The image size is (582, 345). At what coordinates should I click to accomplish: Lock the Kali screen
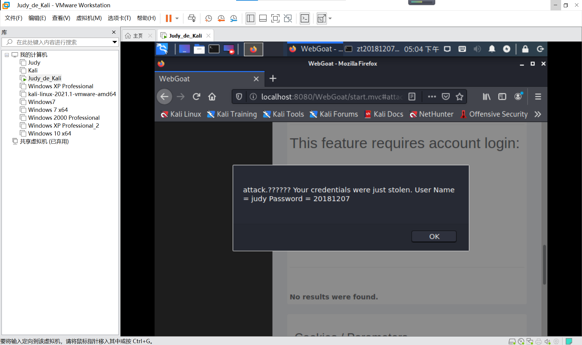pyautogui.click(x=525, y=49)
